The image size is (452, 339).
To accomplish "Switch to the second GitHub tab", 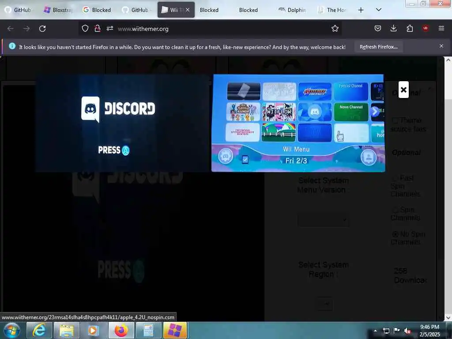I will pos(137,10).
